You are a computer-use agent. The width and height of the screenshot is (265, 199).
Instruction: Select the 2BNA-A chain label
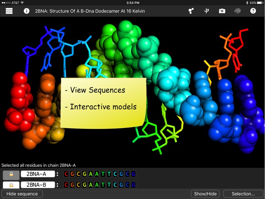[38, 174]
